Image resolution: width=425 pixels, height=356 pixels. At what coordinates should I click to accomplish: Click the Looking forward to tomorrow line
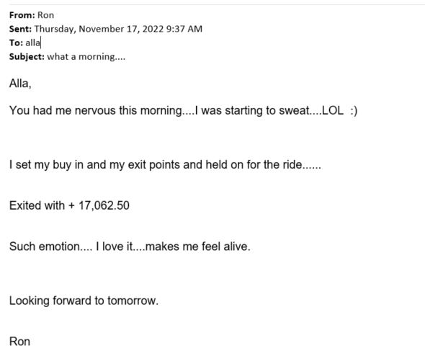coord(84,301)
